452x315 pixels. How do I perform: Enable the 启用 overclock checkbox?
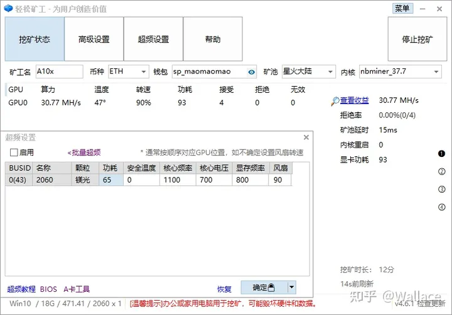point(14,152)
